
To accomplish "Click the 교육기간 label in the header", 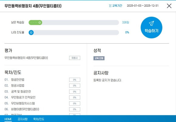I will 117,5.
